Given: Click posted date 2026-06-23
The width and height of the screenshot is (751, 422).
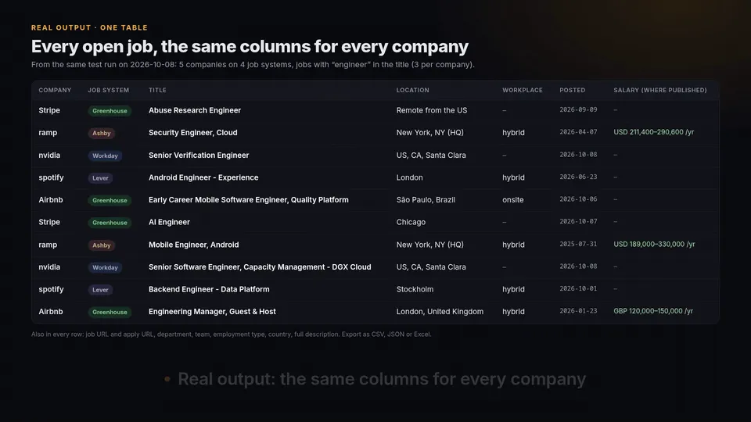Looking at the screenshot, I should pyautogui.click(x=578, y=177).
